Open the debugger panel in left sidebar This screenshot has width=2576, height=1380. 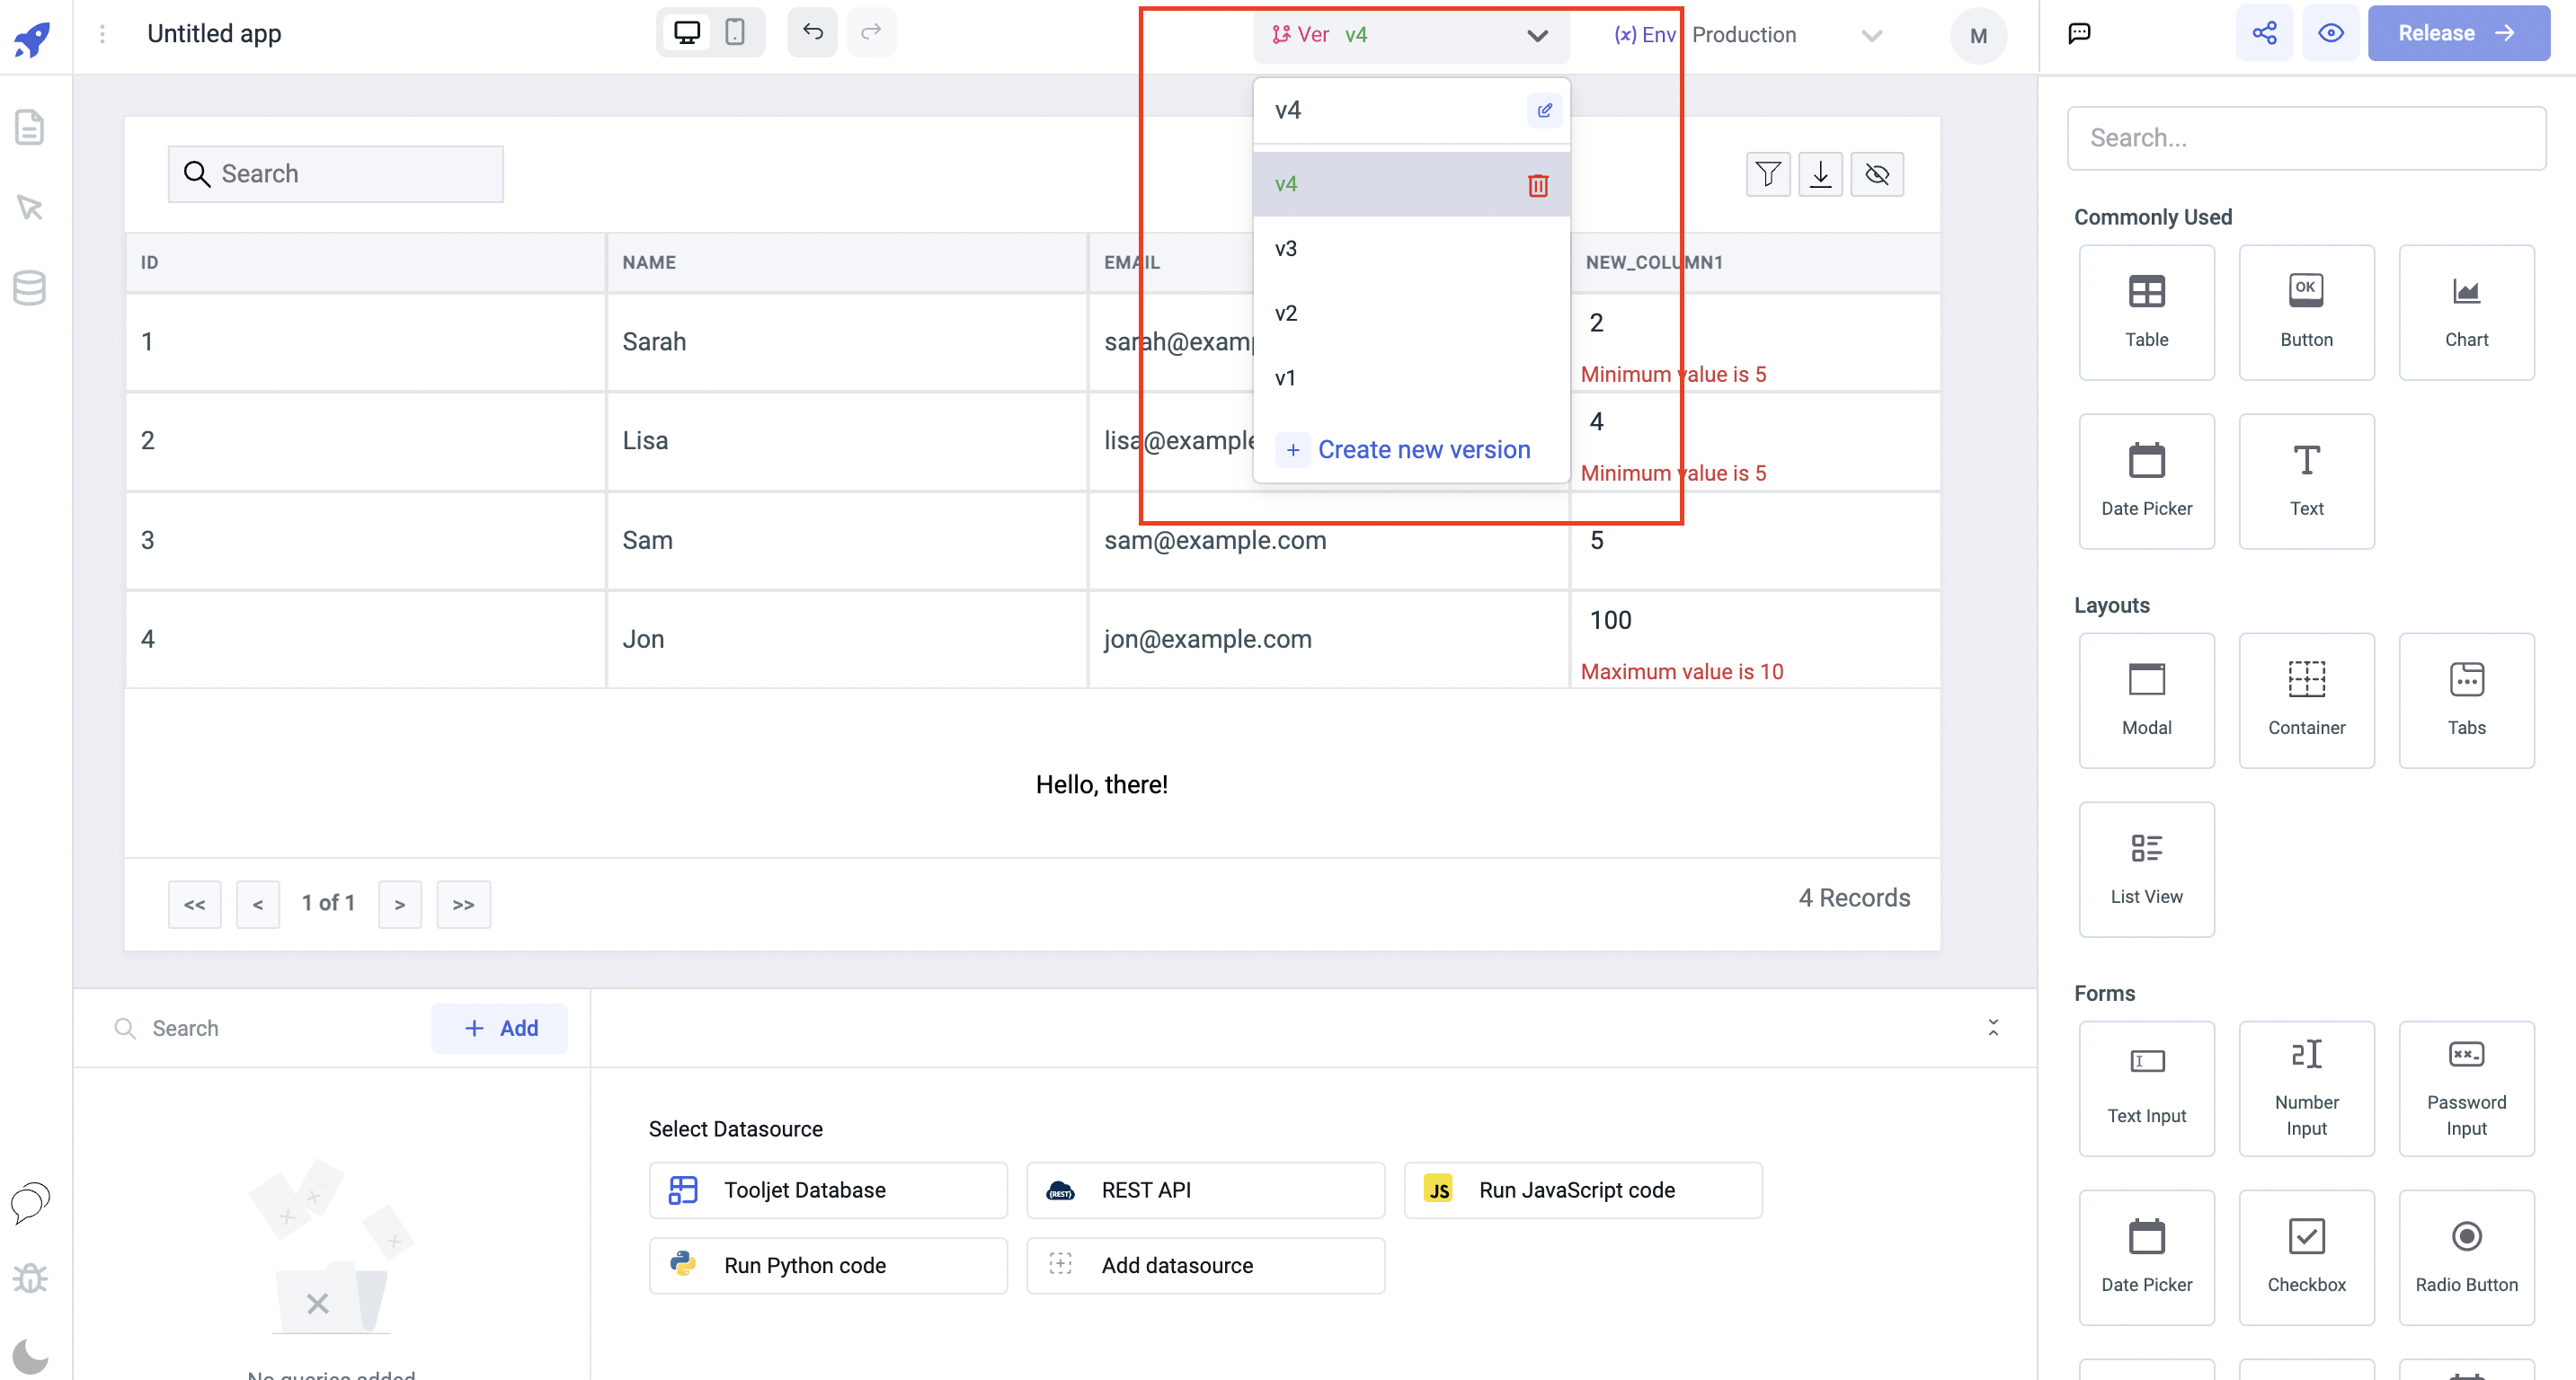point(29,1277)
